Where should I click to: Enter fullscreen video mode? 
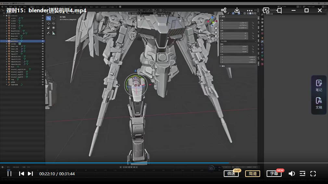(x=313, y=174)
